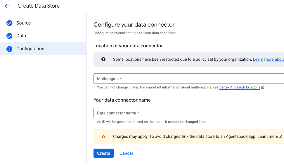Click the Source step checkmark icon
This screenshot has height=167, width=284.
coord(9,23)
